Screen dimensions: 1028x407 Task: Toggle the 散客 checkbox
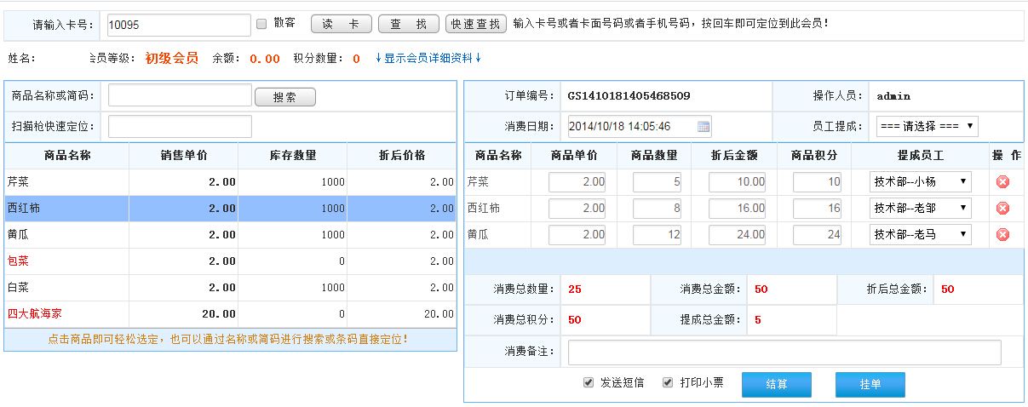tap(262, 24)
